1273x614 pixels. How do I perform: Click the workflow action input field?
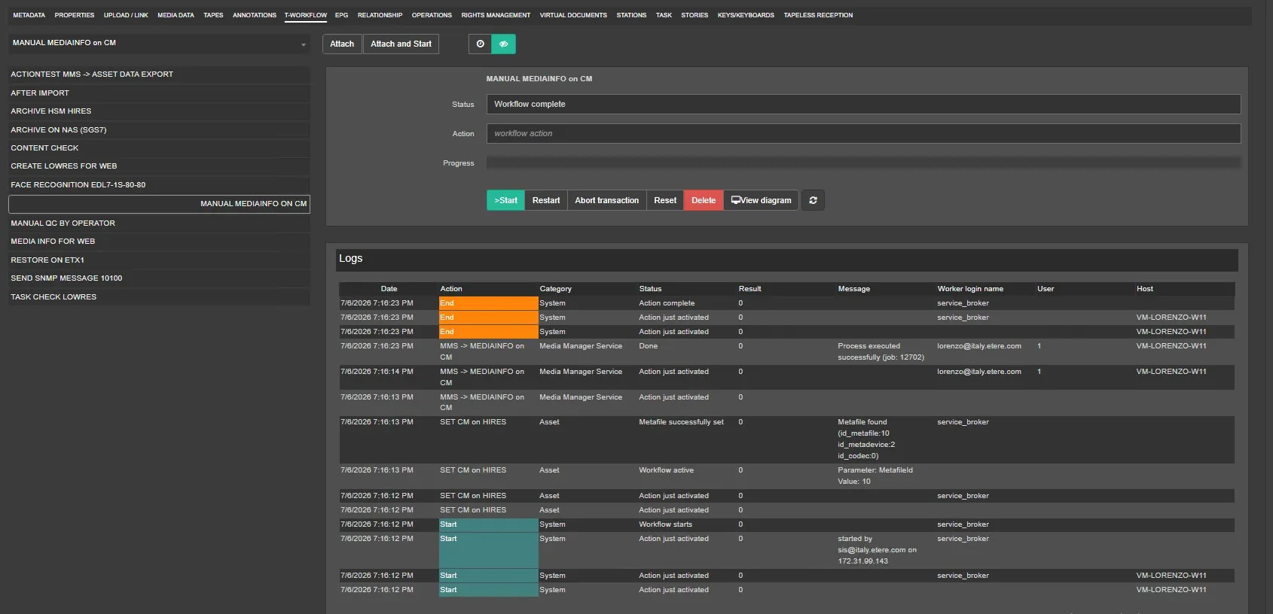point(863,134)
